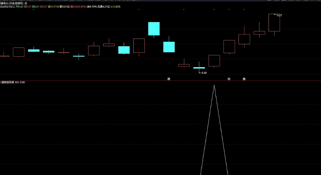Click the 6.40 low price label
Viewport: 321px width, 175px height.
coord(204,73)
